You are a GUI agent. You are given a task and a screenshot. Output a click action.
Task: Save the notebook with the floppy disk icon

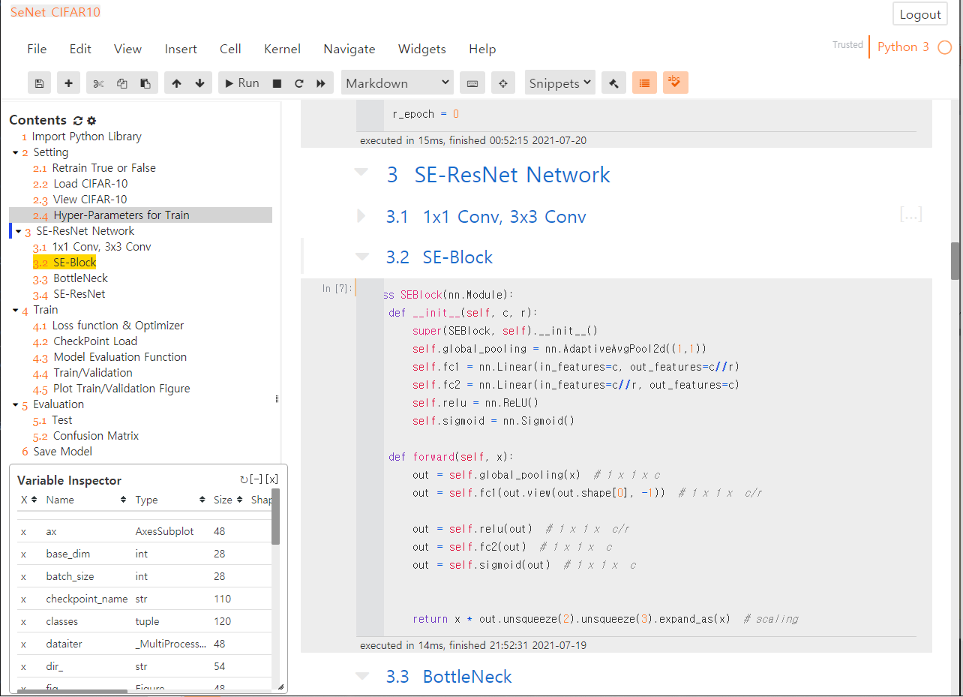click(x=39, y=83)
